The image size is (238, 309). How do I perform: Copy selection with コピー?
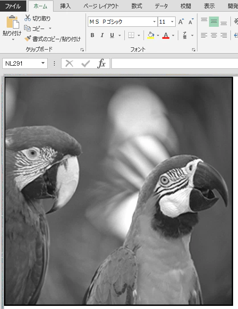click(x=35, y=29)
